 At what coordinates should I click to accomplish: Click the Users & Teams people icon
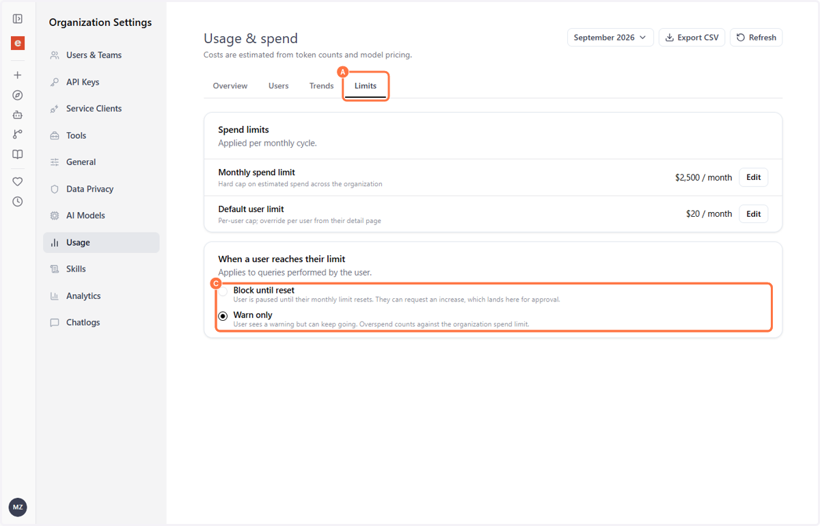[x=55, y=55]
